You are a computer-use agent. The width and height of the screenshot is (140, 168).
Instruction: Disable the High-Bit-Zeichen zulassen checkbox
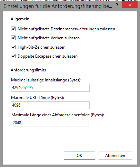tap(13, 47)
